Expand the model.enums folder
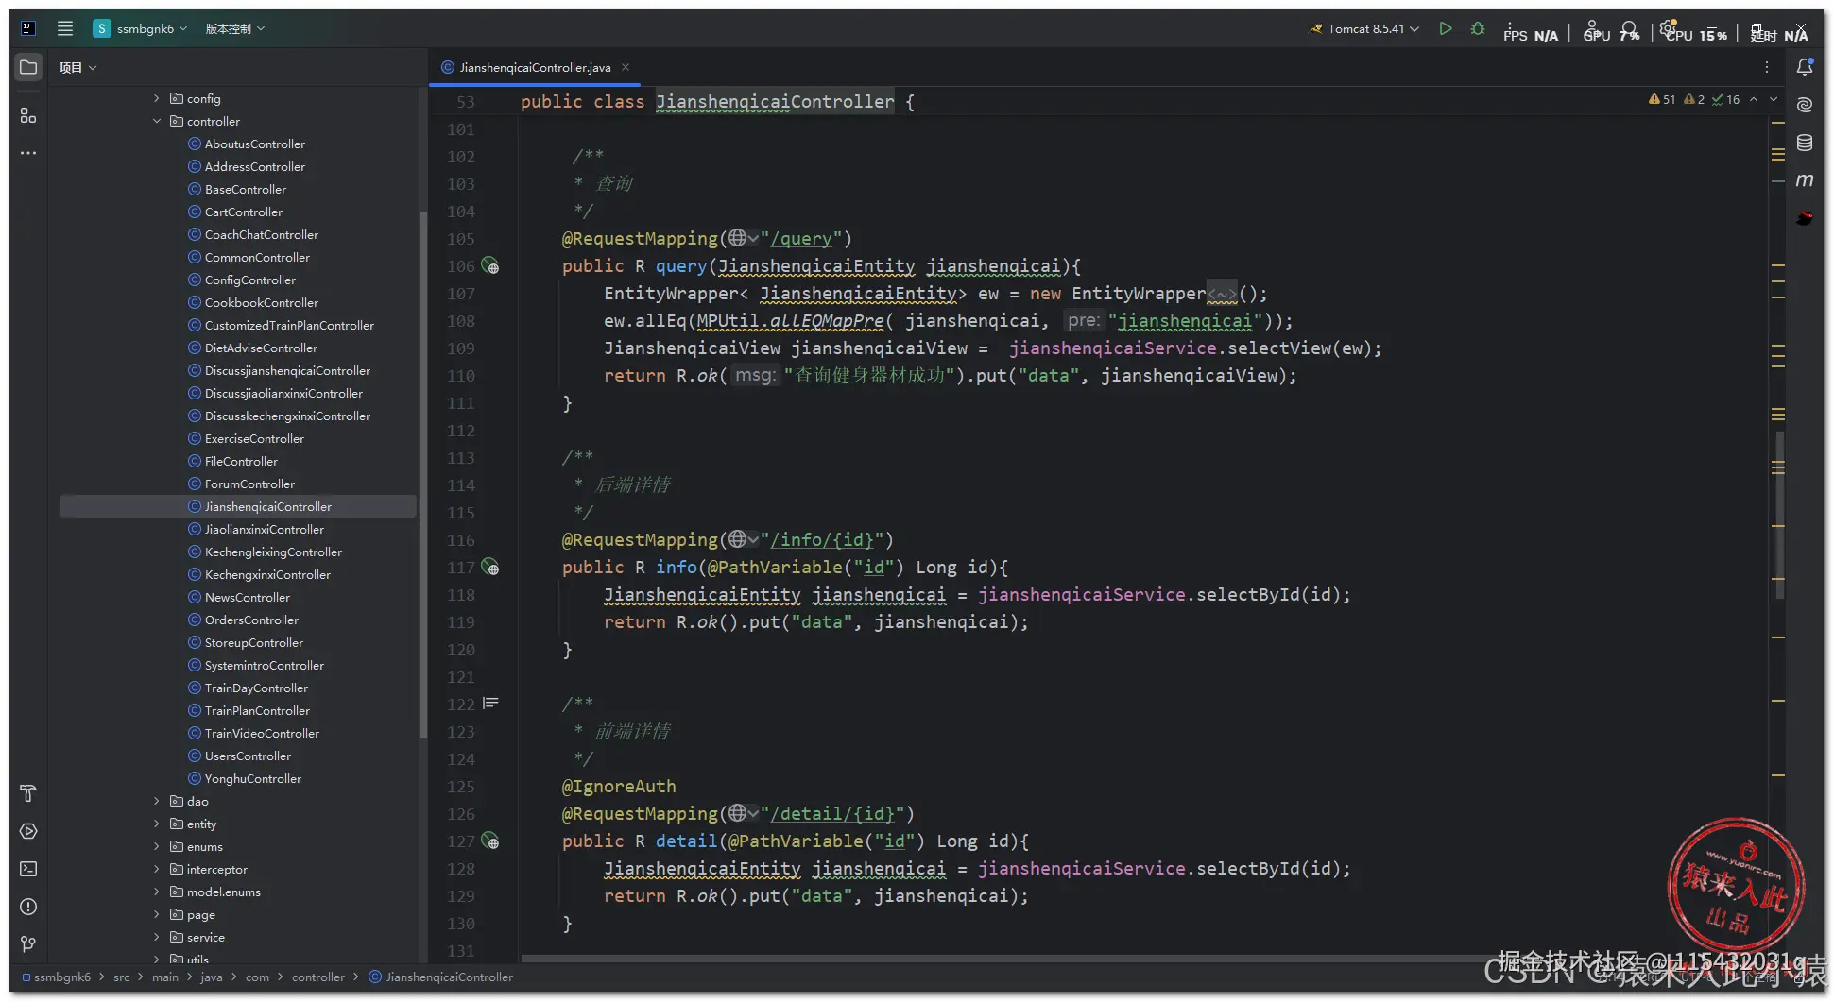This screenshot has width=1834, height=1002. tap(157, 892)
